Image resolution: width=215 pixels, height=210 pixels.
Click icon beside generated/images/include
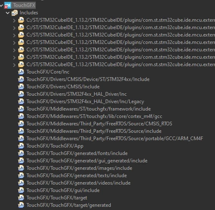(21, 168)
